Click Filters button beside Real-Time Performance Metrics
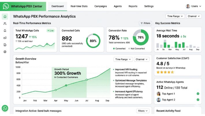Screen dimensions: 205x116 pos(145,23)
